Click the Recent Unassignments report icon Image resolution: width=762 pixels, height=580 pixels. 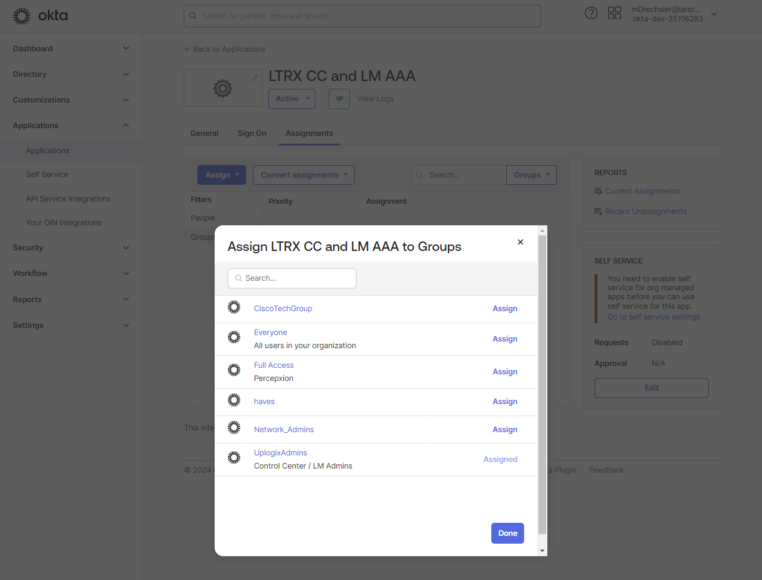tap(598, 212)
